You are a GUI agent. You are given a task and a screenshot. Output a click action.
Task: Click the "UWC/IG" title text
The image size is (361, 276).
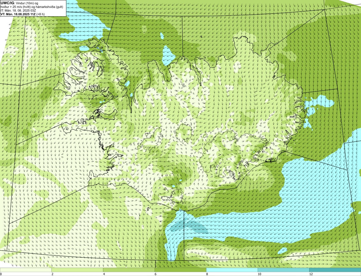click(7, 3)
